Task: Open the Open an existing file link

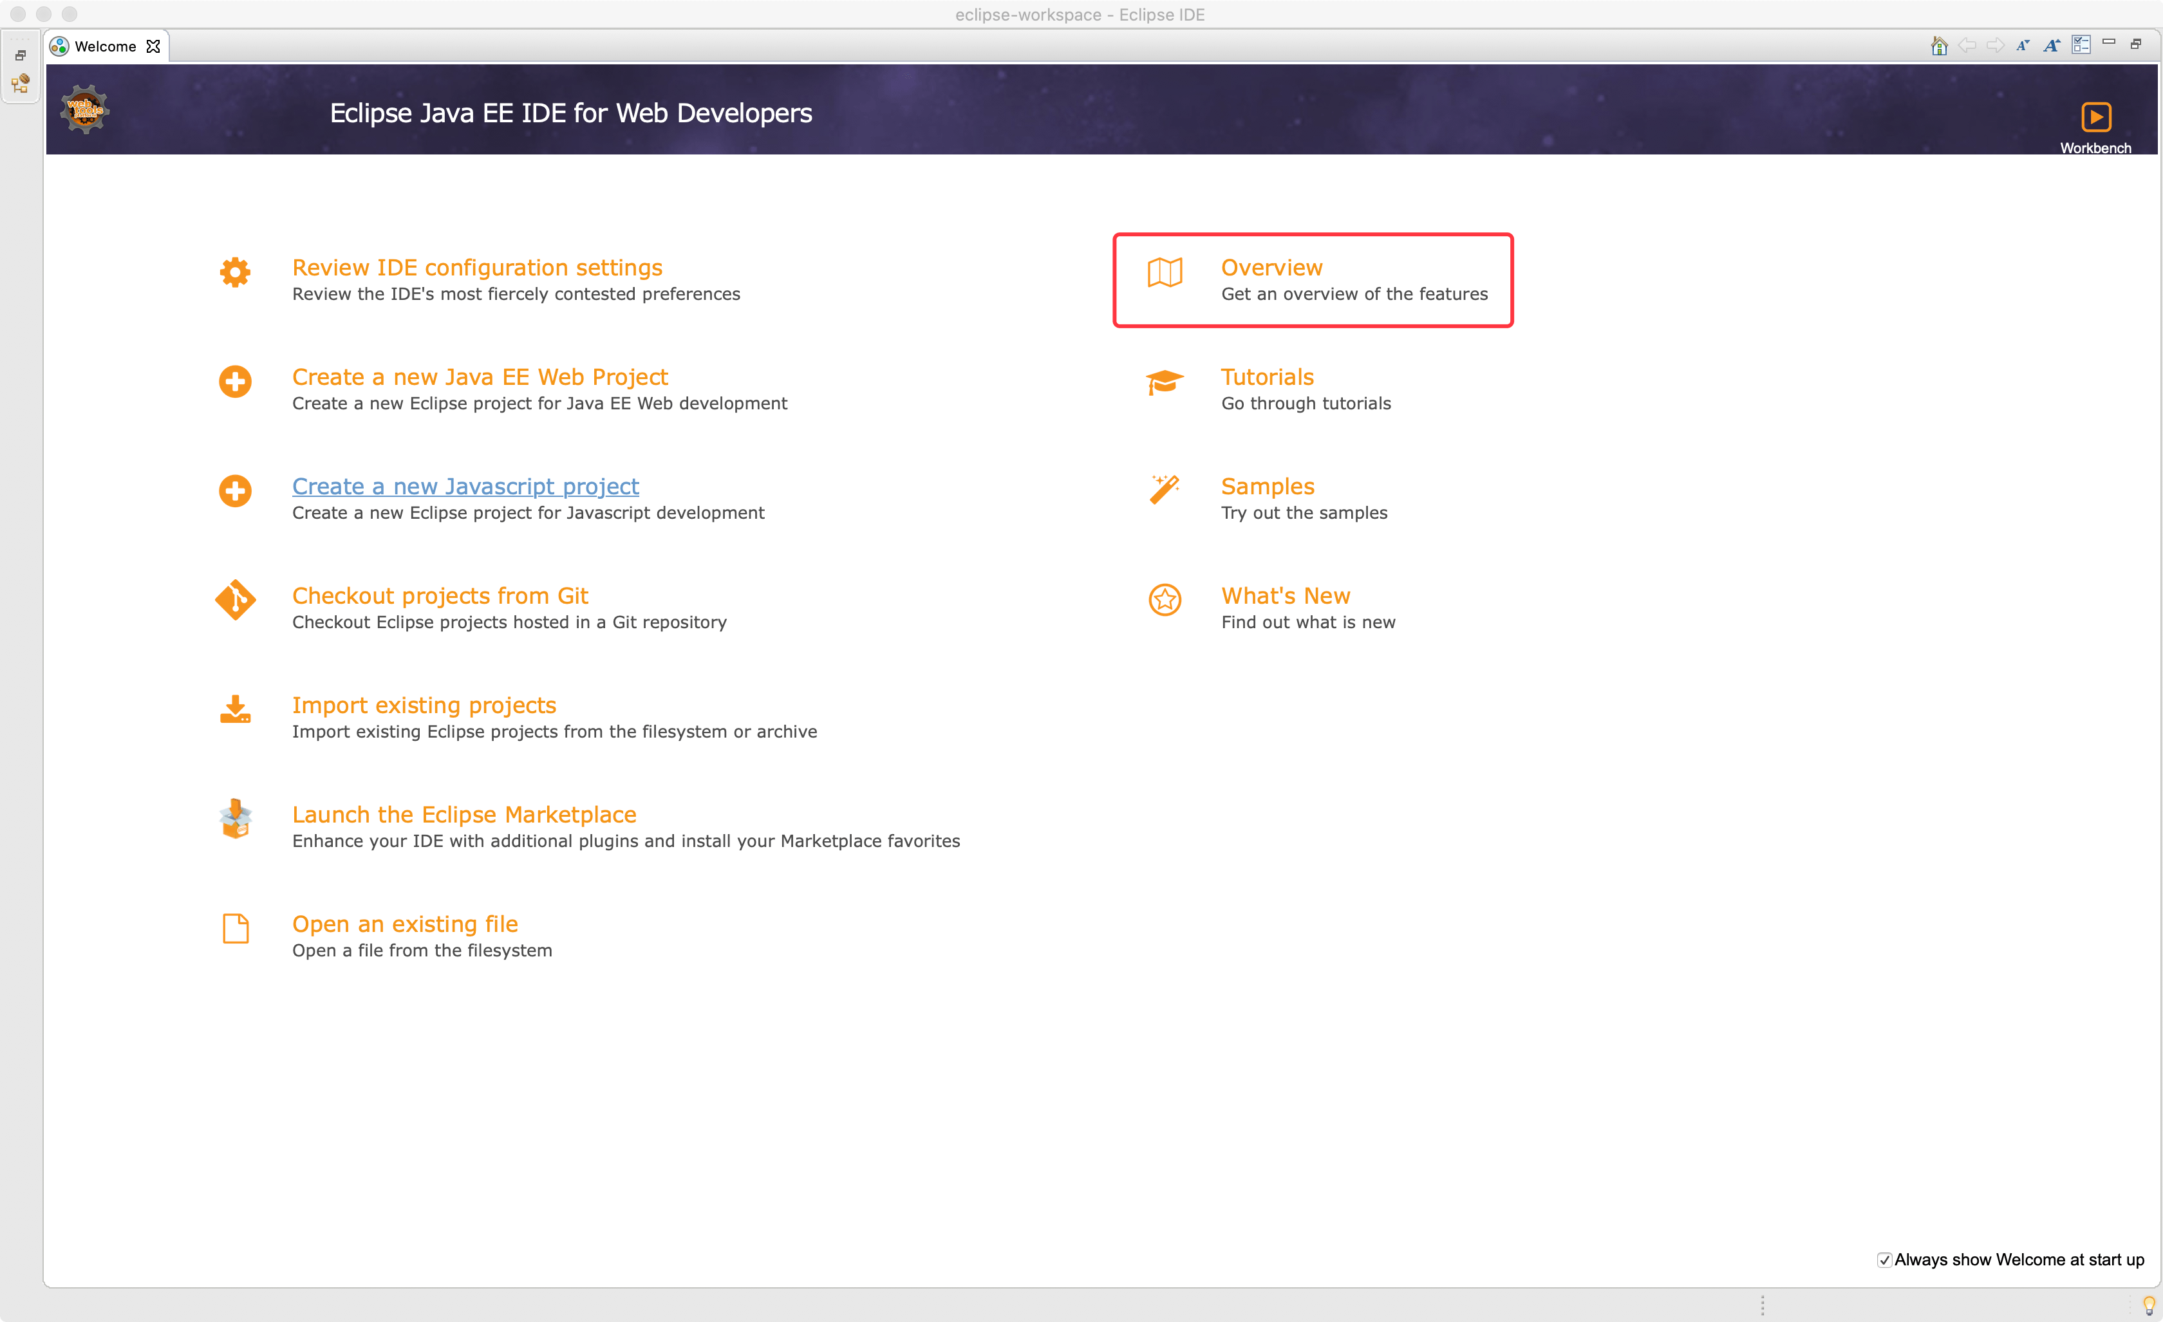Action: 405,924
